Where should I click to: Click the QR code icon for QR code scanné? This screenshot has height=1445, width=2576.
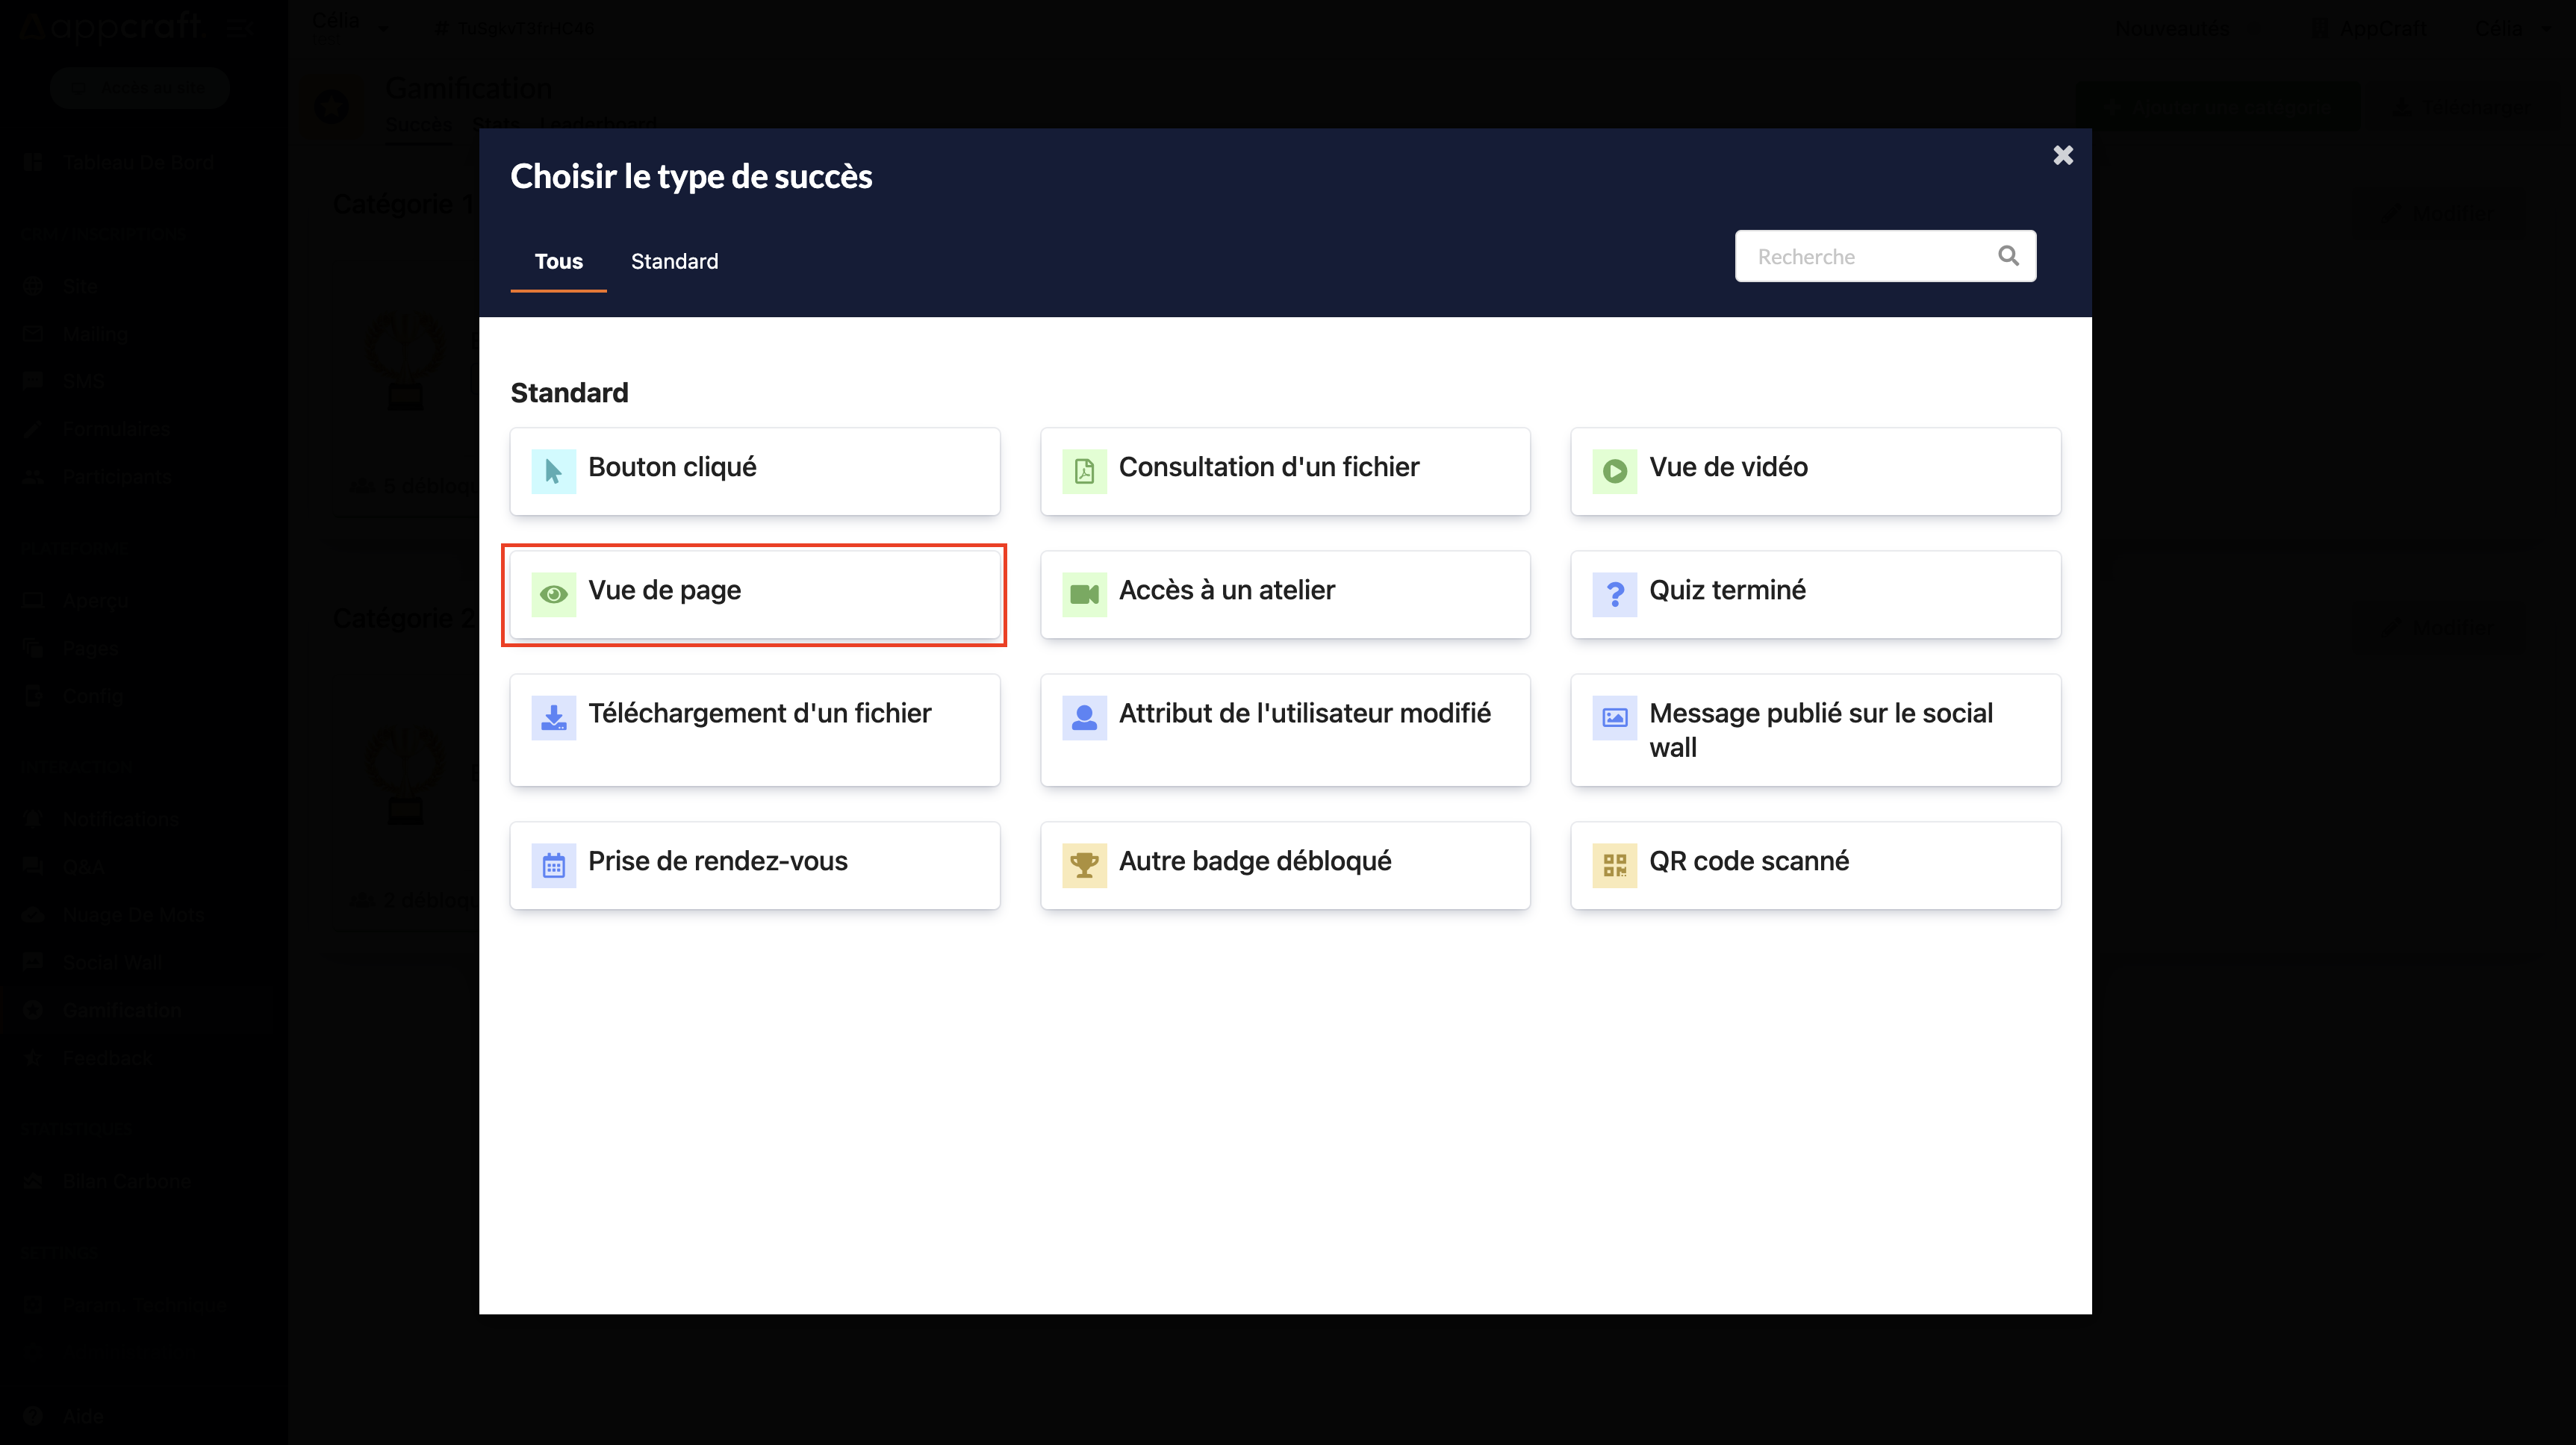point(1614,863)
